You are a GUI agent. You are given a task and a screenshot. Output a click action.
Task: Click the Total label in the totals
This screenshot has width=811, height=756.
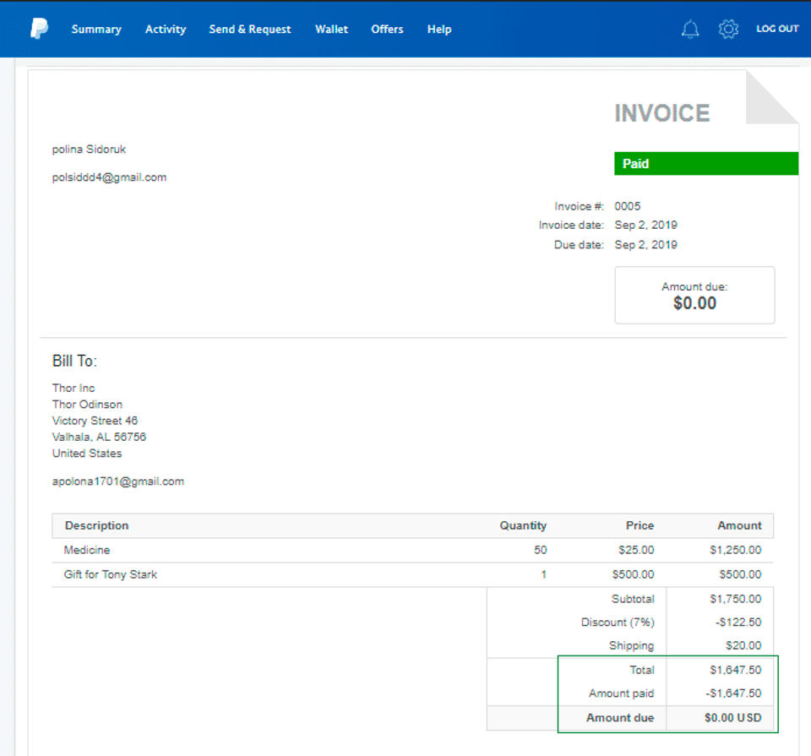(642, 670)
